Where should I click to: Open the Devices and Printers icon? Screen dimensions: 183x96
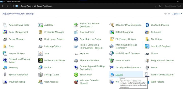40,39
